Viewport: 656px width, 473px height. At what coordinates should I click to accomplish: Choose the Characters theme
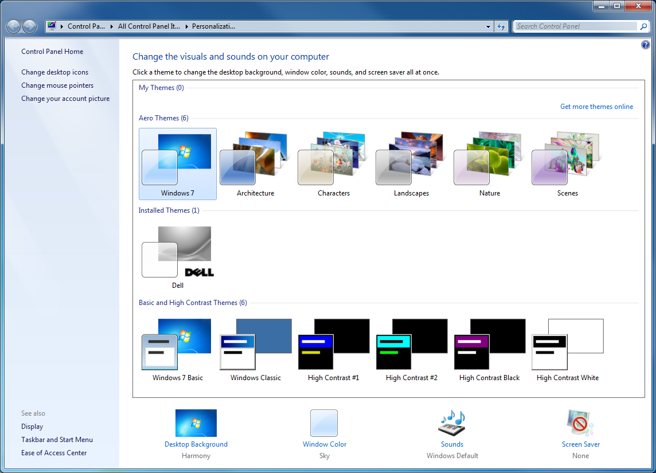click(x=333, y=164)
